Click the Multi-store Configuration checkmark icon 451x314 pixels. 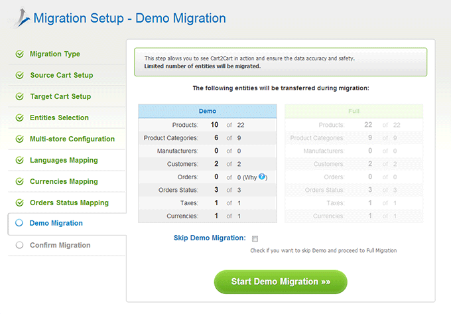click(19, 139)
